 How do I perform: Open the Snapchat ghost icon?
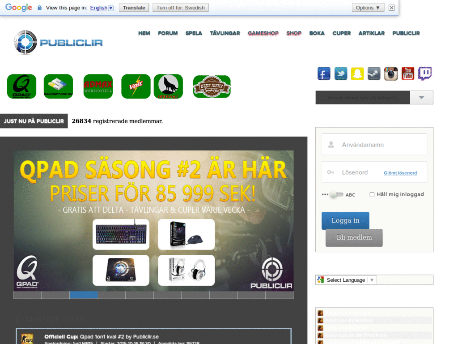pyautogui.click(x=357, y=73)
